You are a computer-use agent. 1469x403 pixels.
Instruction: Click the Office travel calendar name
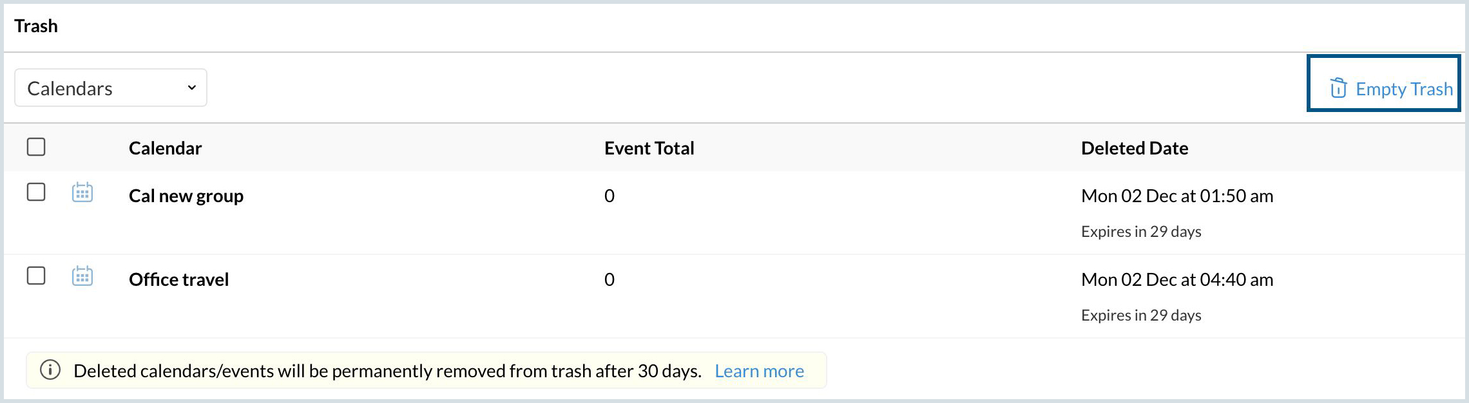(x=178, y=279)
